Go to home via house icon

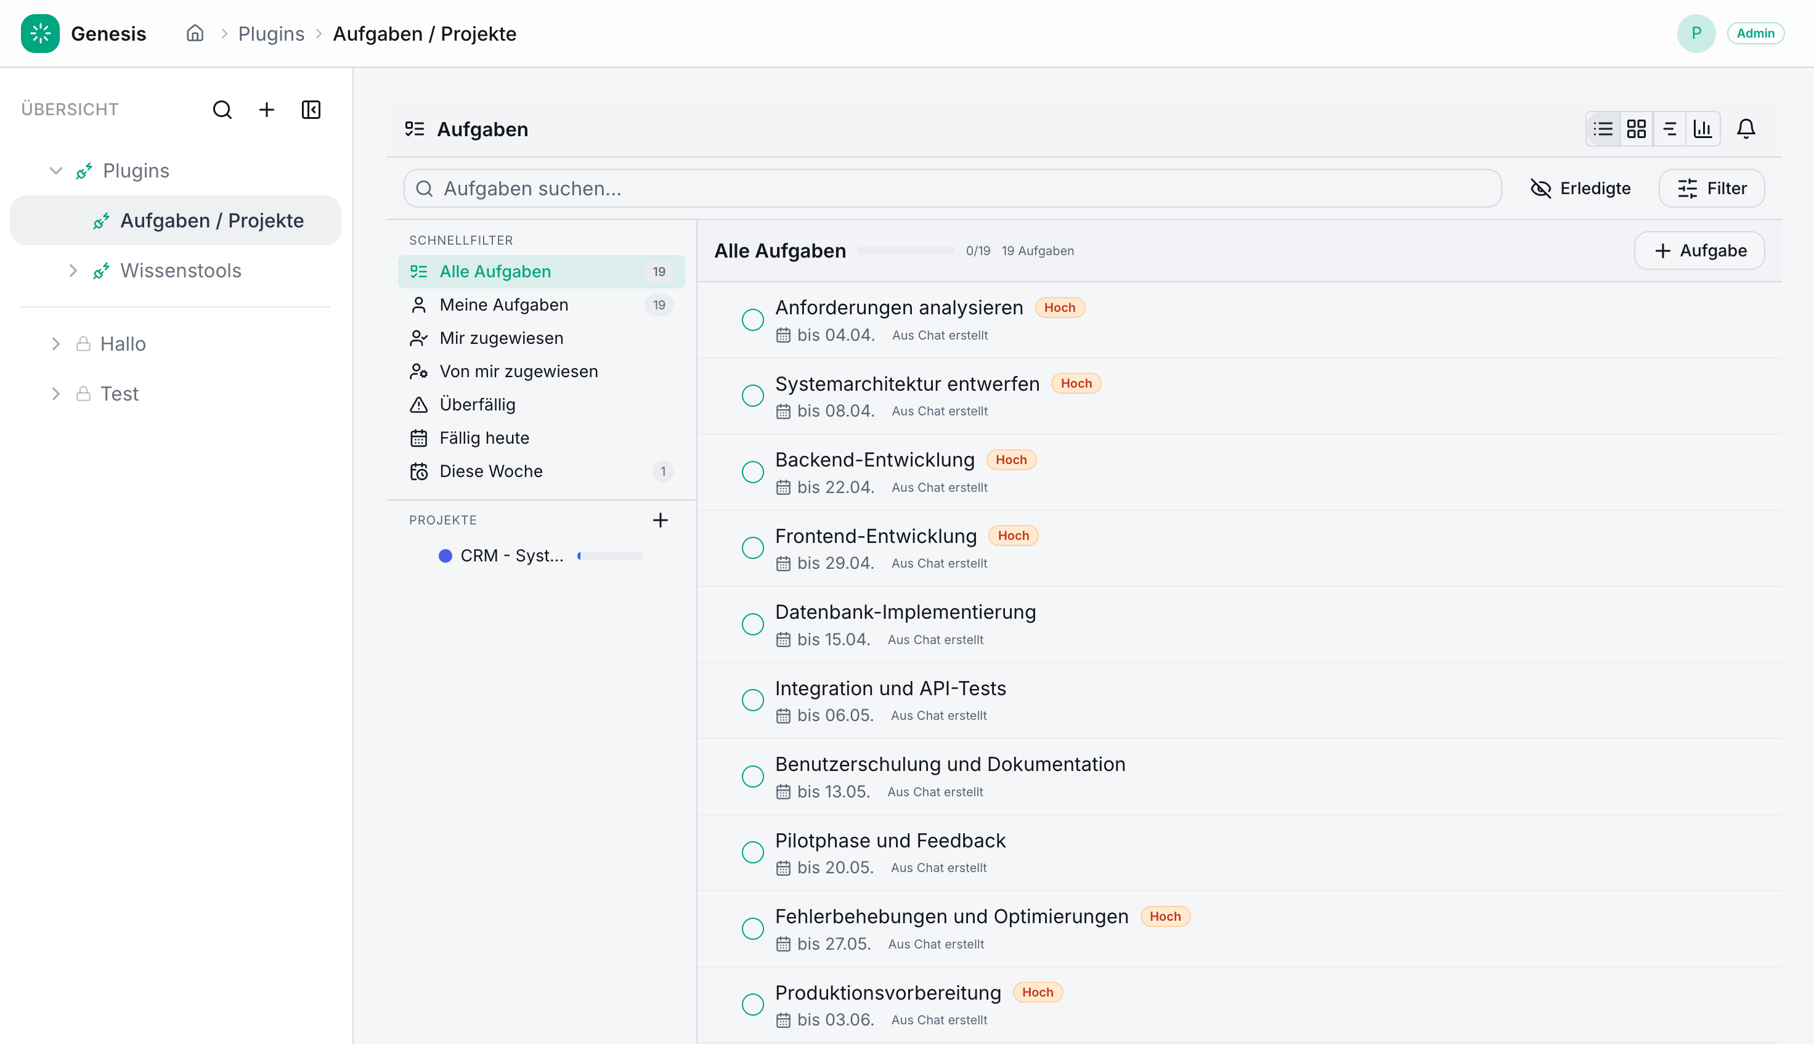point(195,34)
